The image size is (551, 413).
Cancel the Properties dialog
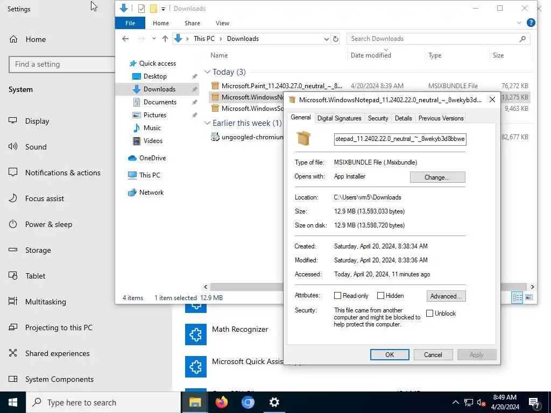pyautogui.click(x=433, y=355)
